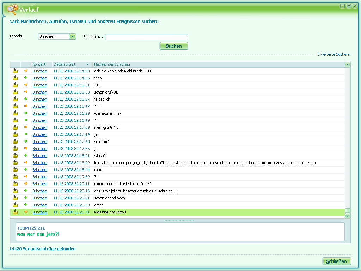Click preview pane text 'was war das jetz?!'
The height and width of the screenshot is (271, 361).
(x=38, y=234)
